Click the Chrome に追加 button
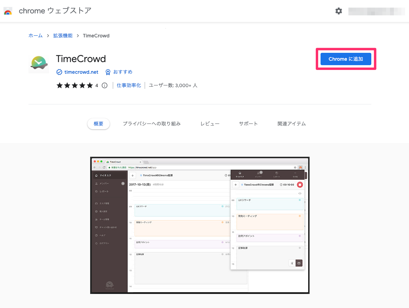The height and width of the screenshot is (308, 409). [346, 59]
